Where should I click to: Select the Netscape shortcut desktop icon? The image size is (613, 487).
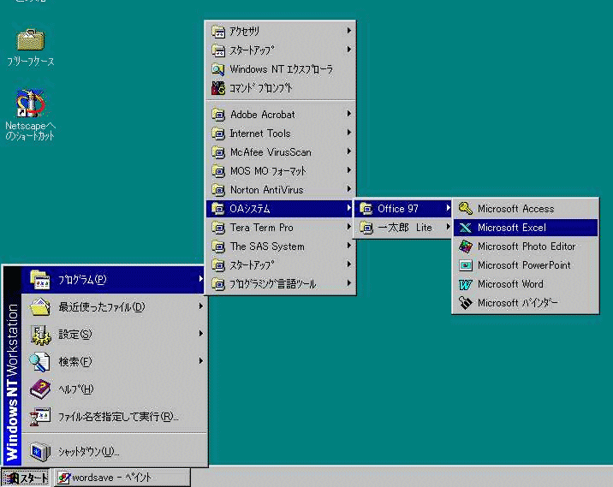[31, 115]
